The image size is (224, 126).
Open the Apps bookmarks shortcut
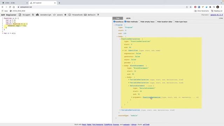click(5, 11)
